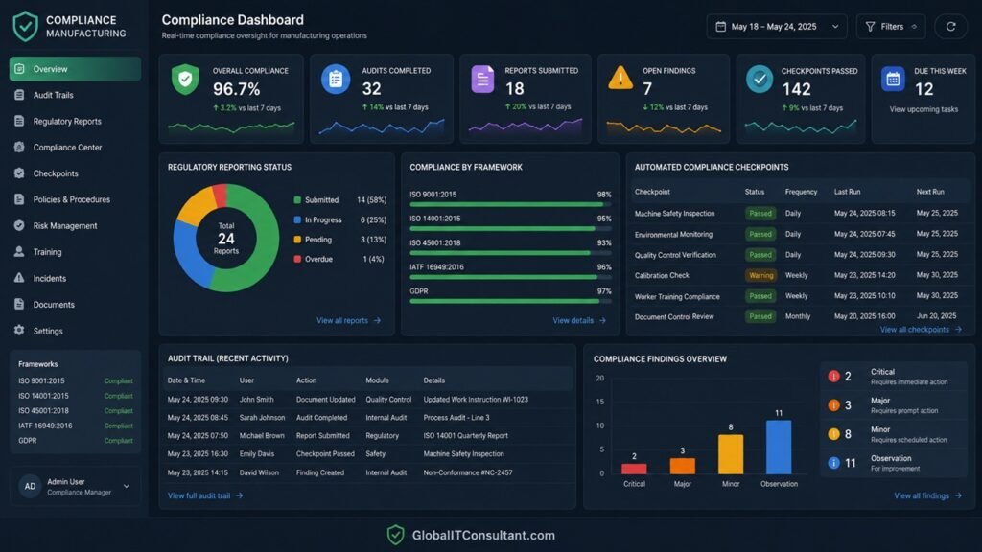The image size is (982, 552).
Task: Click the View details link under frameworks
Action: pos(579,320)
